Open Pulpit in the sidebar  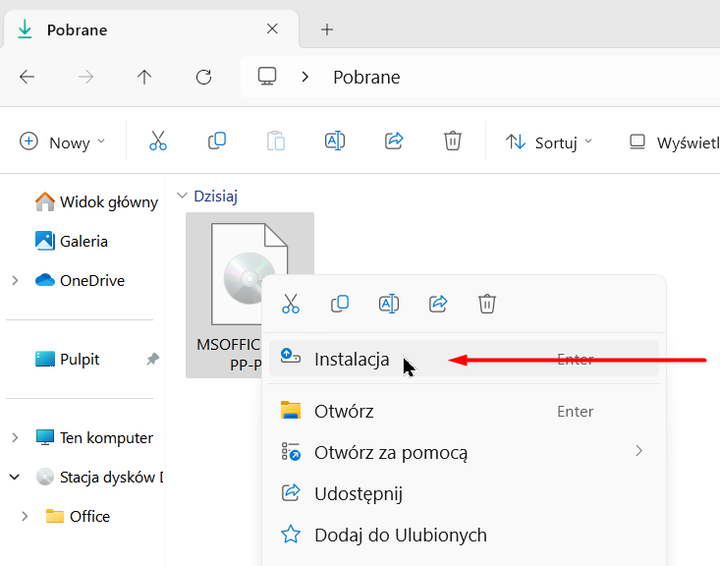68,360
